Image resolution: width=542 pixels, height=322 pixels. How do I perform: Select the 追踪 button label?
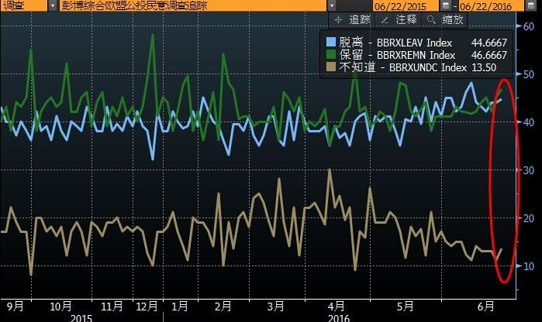[x=359, y=19]
